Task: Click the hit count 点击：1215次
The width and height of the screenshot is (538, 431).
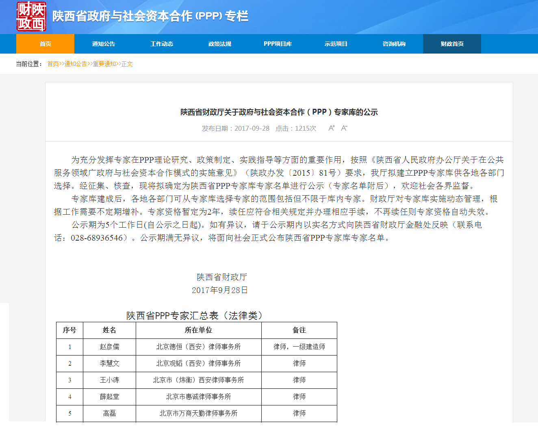Action: 296,128
